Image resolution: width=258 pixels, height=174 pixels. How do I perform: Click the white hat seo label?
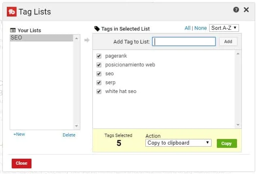coord(121,91)
